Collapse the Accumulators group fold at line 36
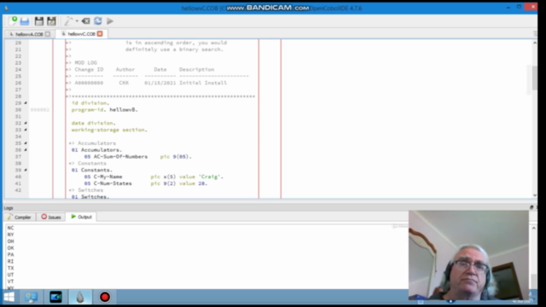546x307 pixels. (26, 150)
